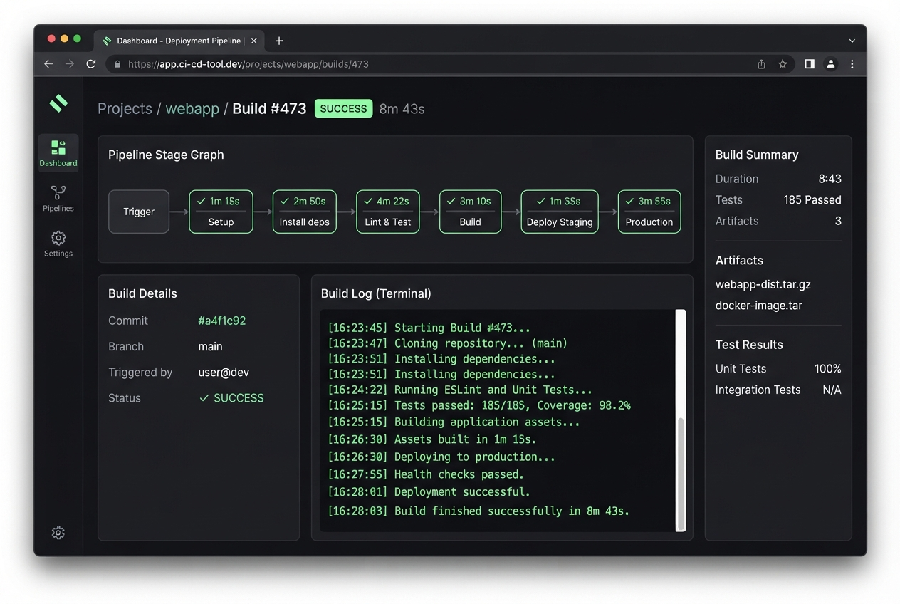This screenshot has width=900, height=604.
Task: Toggle the browser side panel icon
Action: (x=810, y=64)
